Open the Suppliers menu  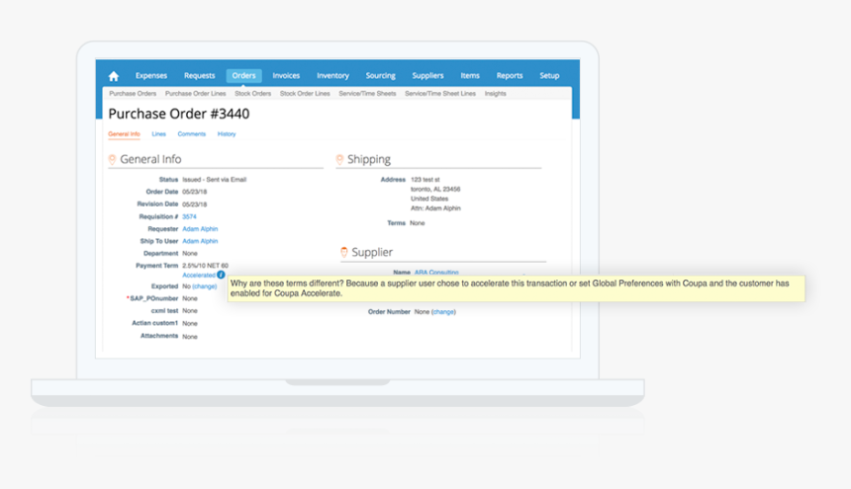click(427, 76)
